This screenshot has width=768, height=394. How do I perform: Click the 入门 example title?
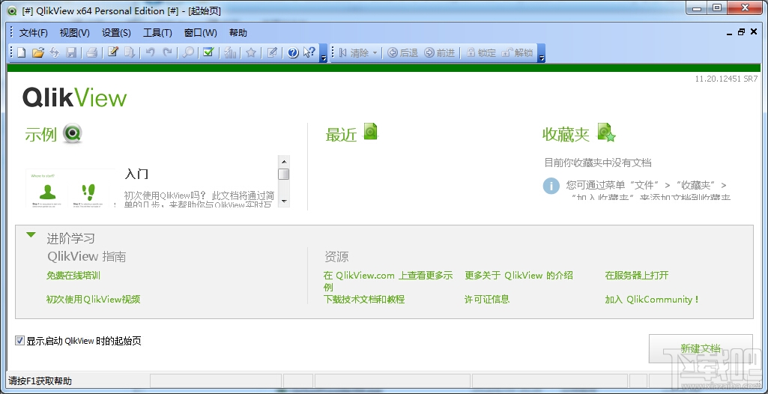pos(136,174)
